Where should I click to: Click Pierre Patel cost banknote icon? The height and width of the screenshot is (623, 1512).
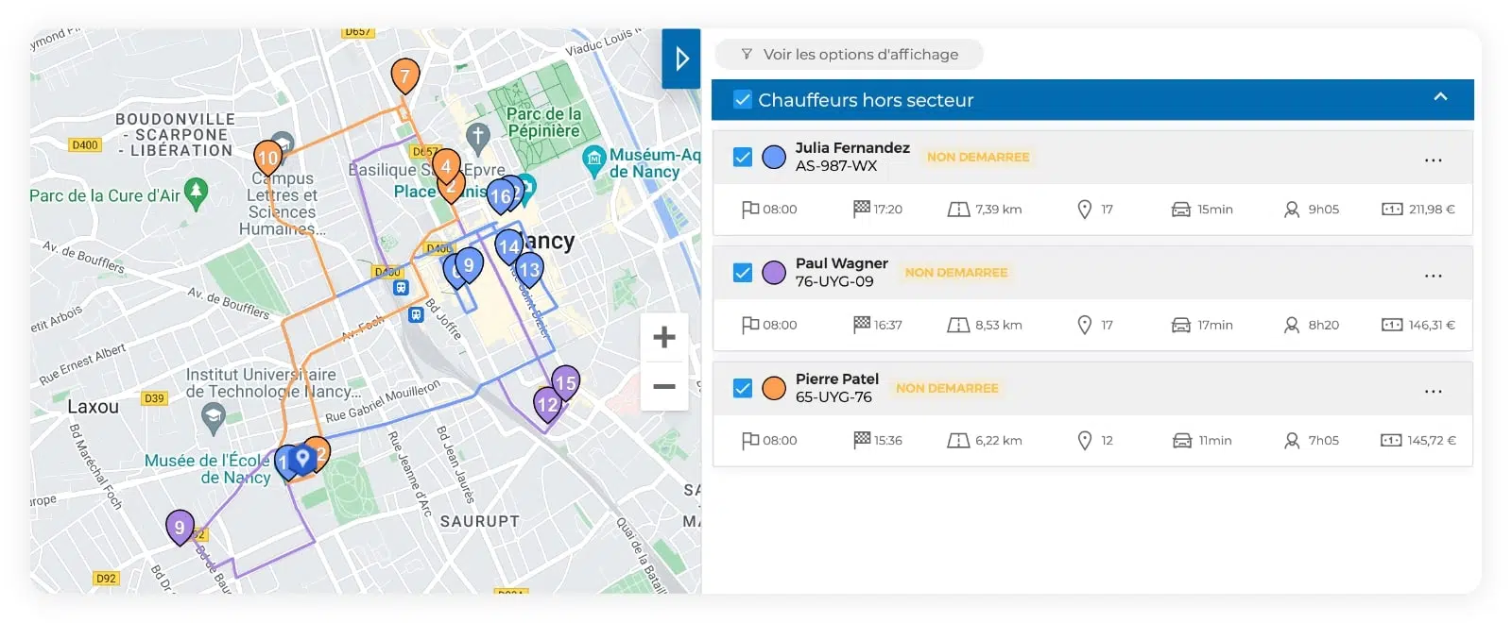(x=1391, y=441)
